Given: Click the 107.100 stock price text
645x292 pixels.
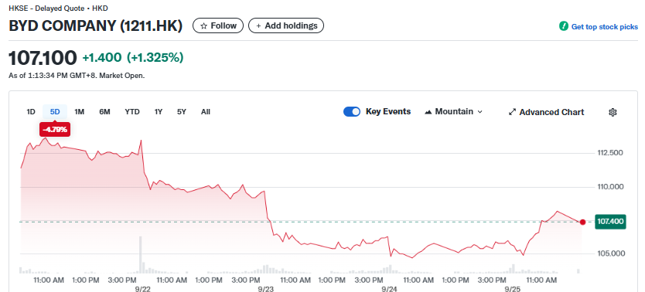Looking at the screenshot, I should click(x=43, y=57).
